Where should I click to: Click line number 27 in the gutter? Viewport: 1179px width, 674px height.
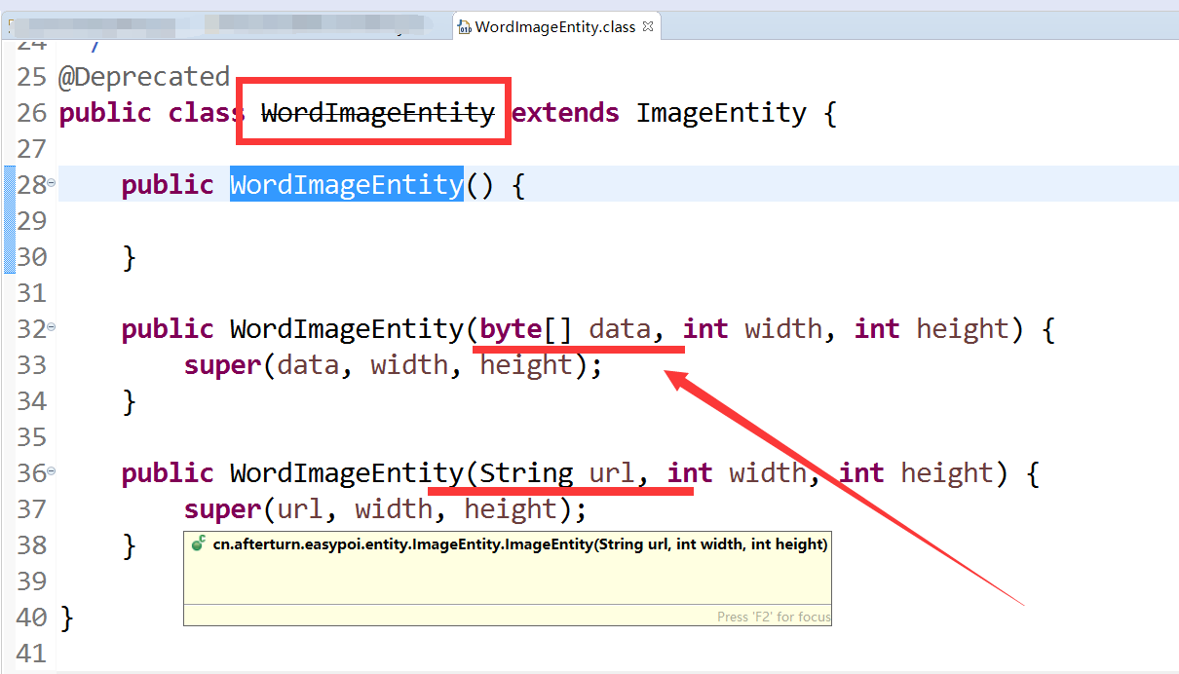[31, 149]
